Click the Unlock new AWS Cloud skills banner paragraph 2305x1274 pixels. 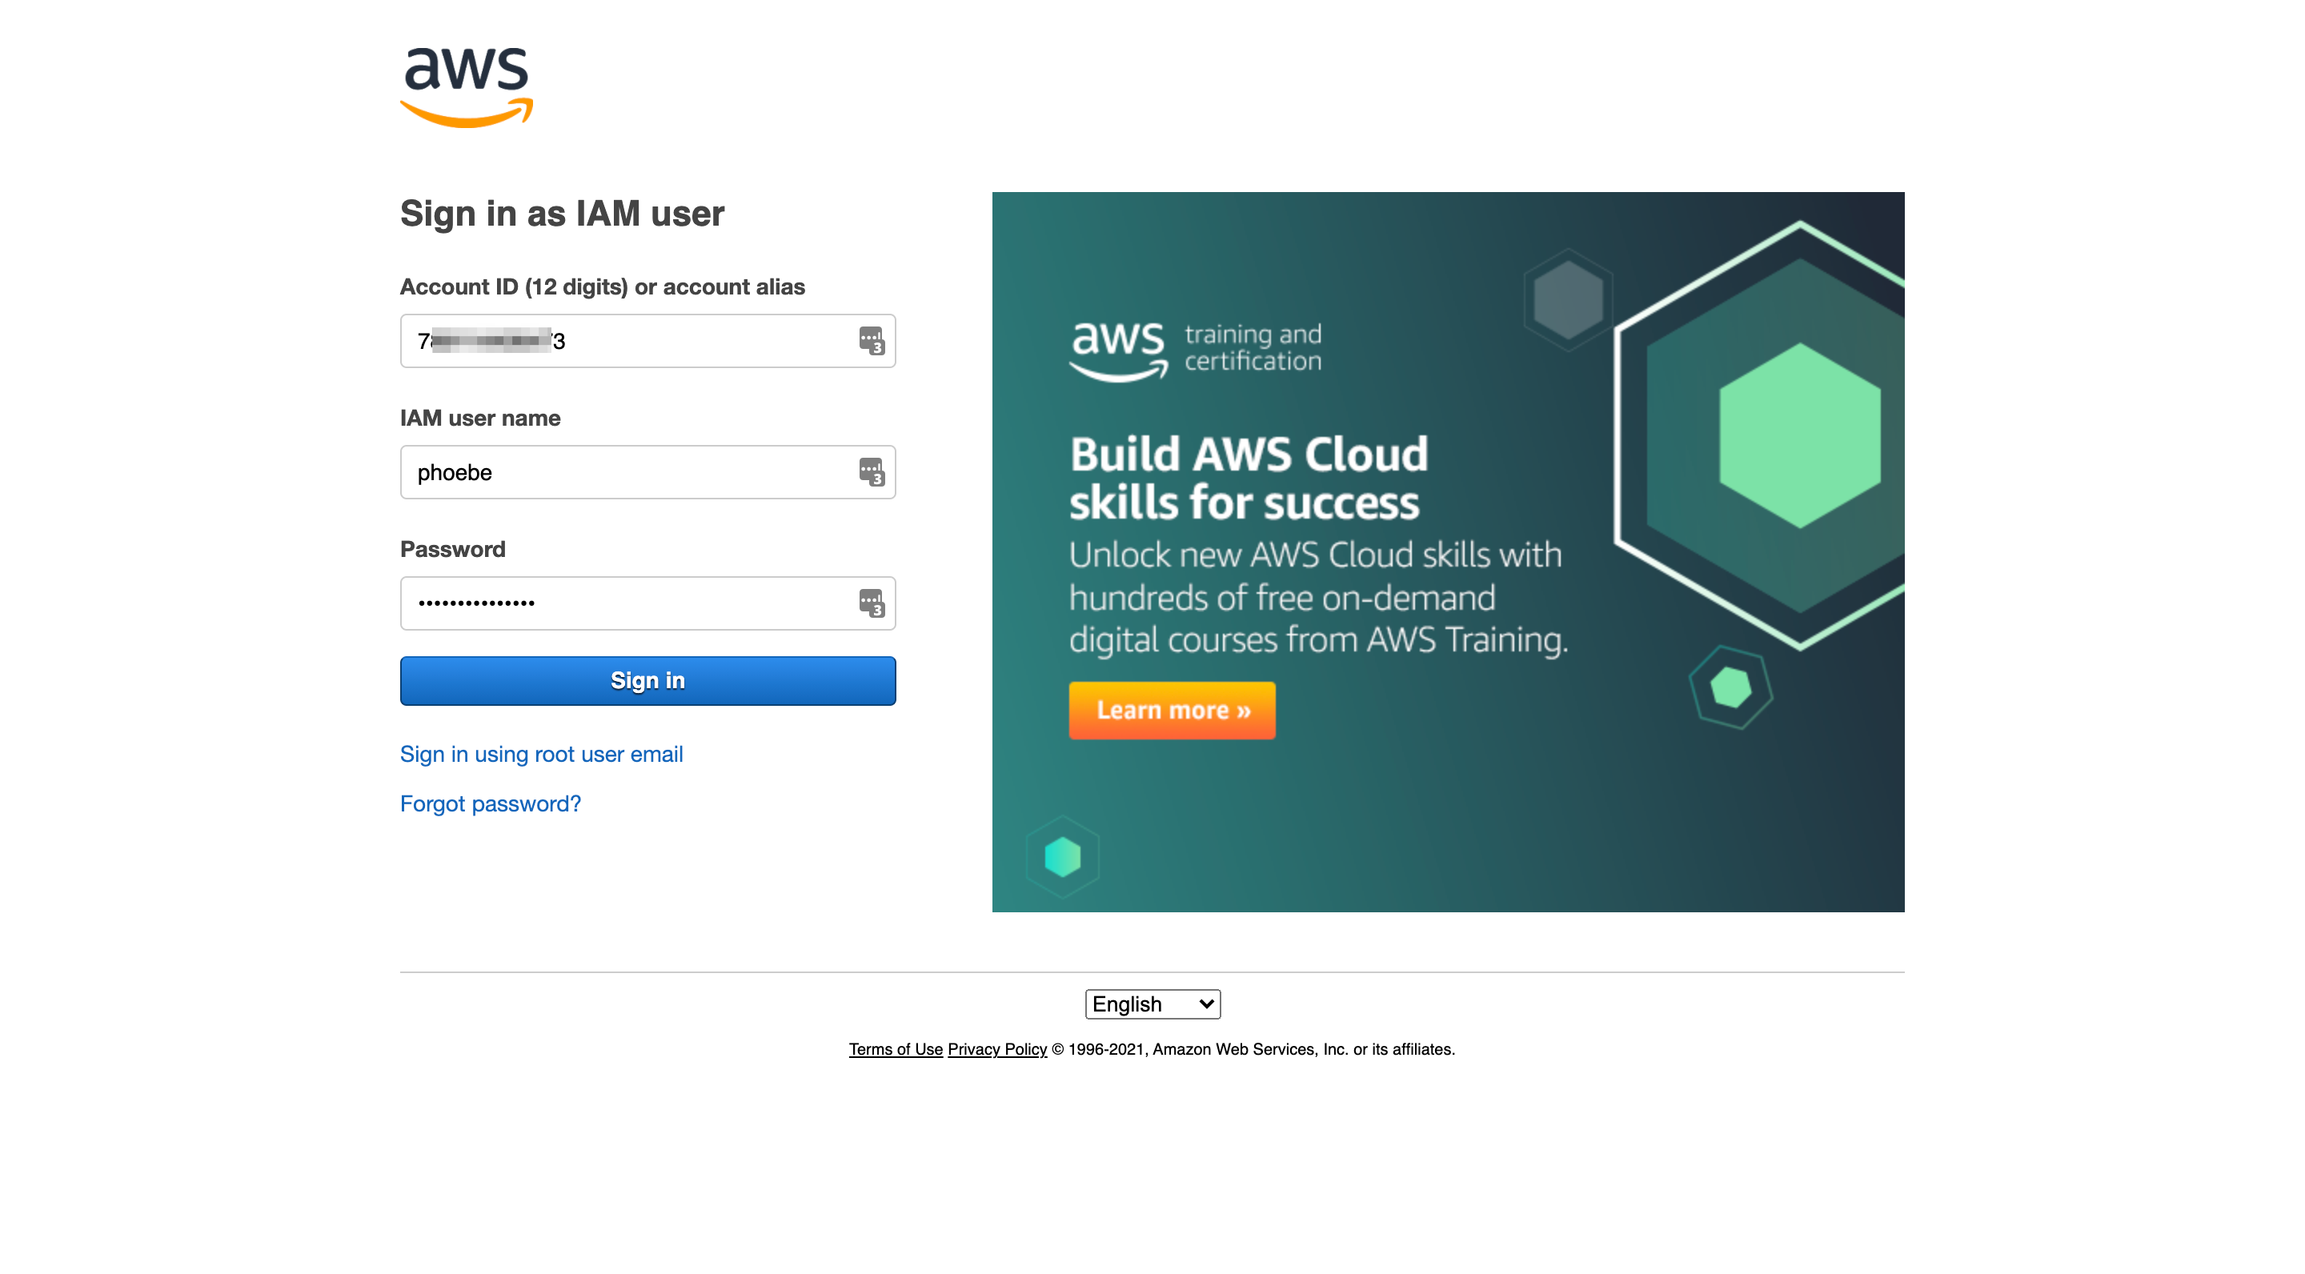(1319, 598)
